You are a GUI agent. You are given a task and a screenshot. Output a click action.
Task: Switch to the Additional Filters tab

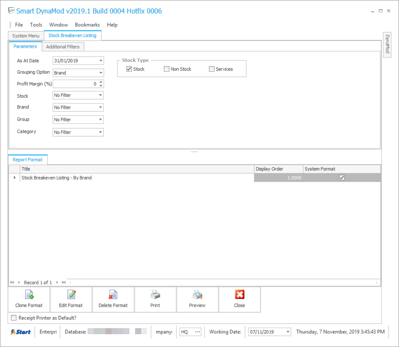click(63, 47)
